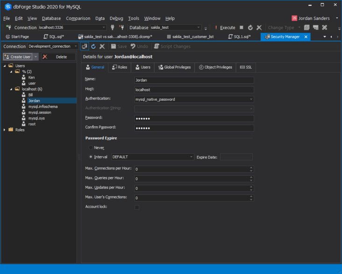Click the user icon next to Jordan in the tree
This screenshot has width=342, height=274.
click(x=24, y=101)
